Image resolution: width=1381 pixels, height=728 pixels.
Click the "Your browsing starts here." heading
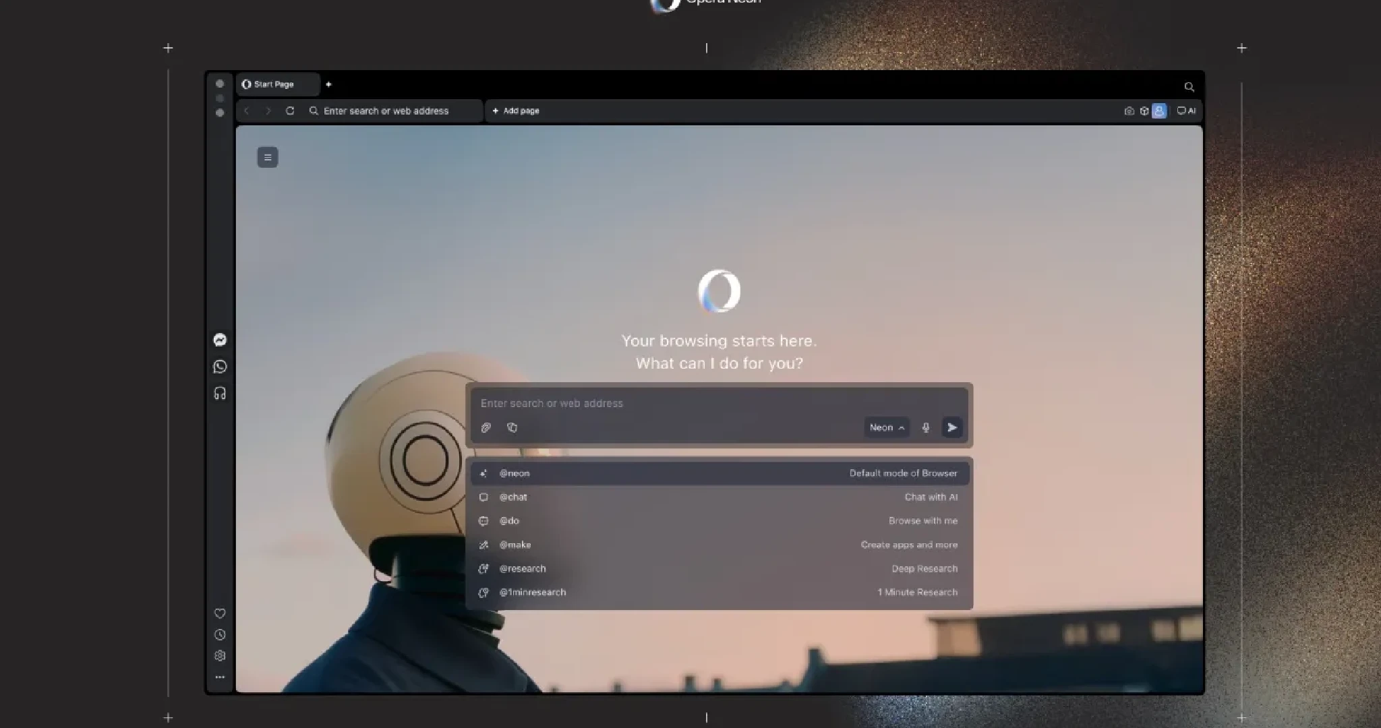tap(719, 341)
